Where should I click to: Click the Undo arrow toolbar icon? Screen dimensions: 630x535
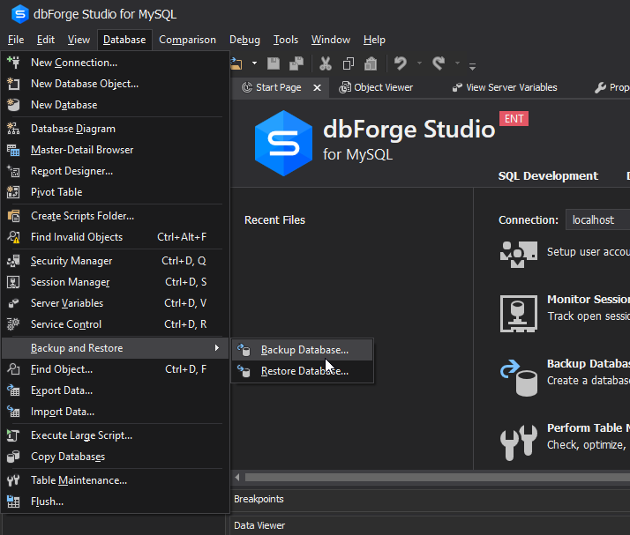401,63
